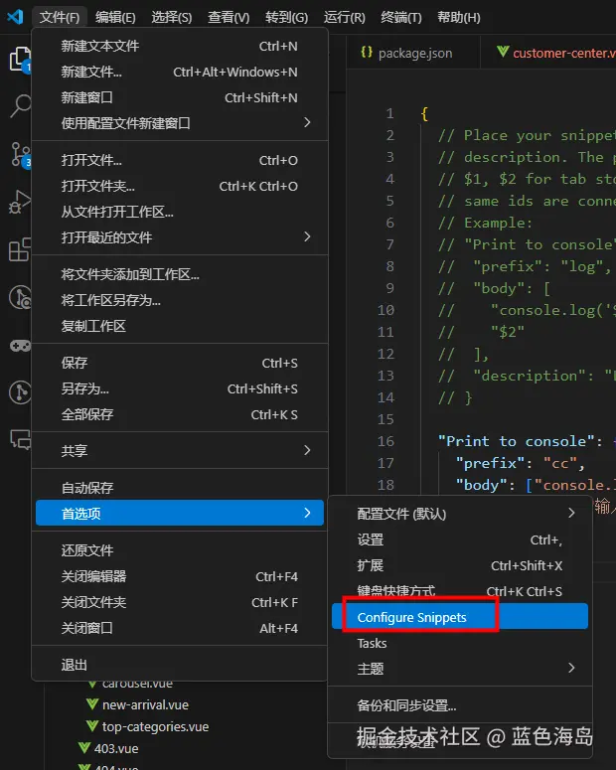Choose 退出 menu entry

pyautogui.click(x=180, y=665)
